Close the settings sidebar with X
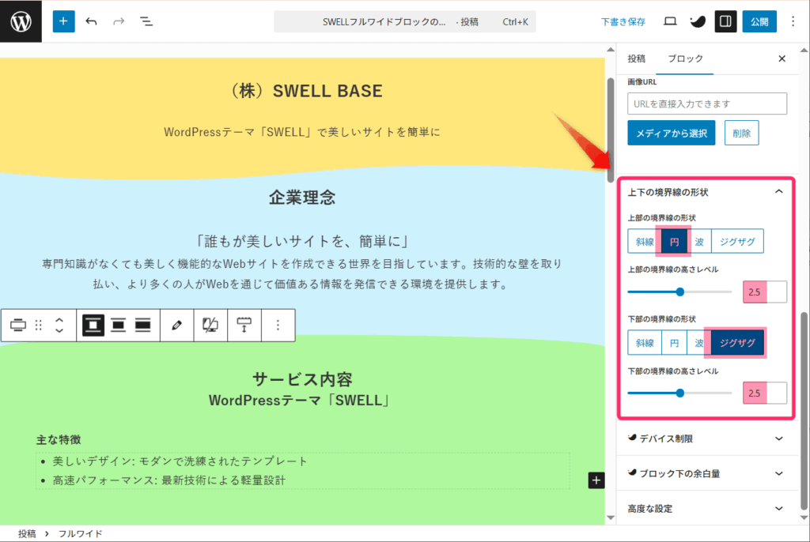The image size is (810, 542). click(x=782, y=58)
